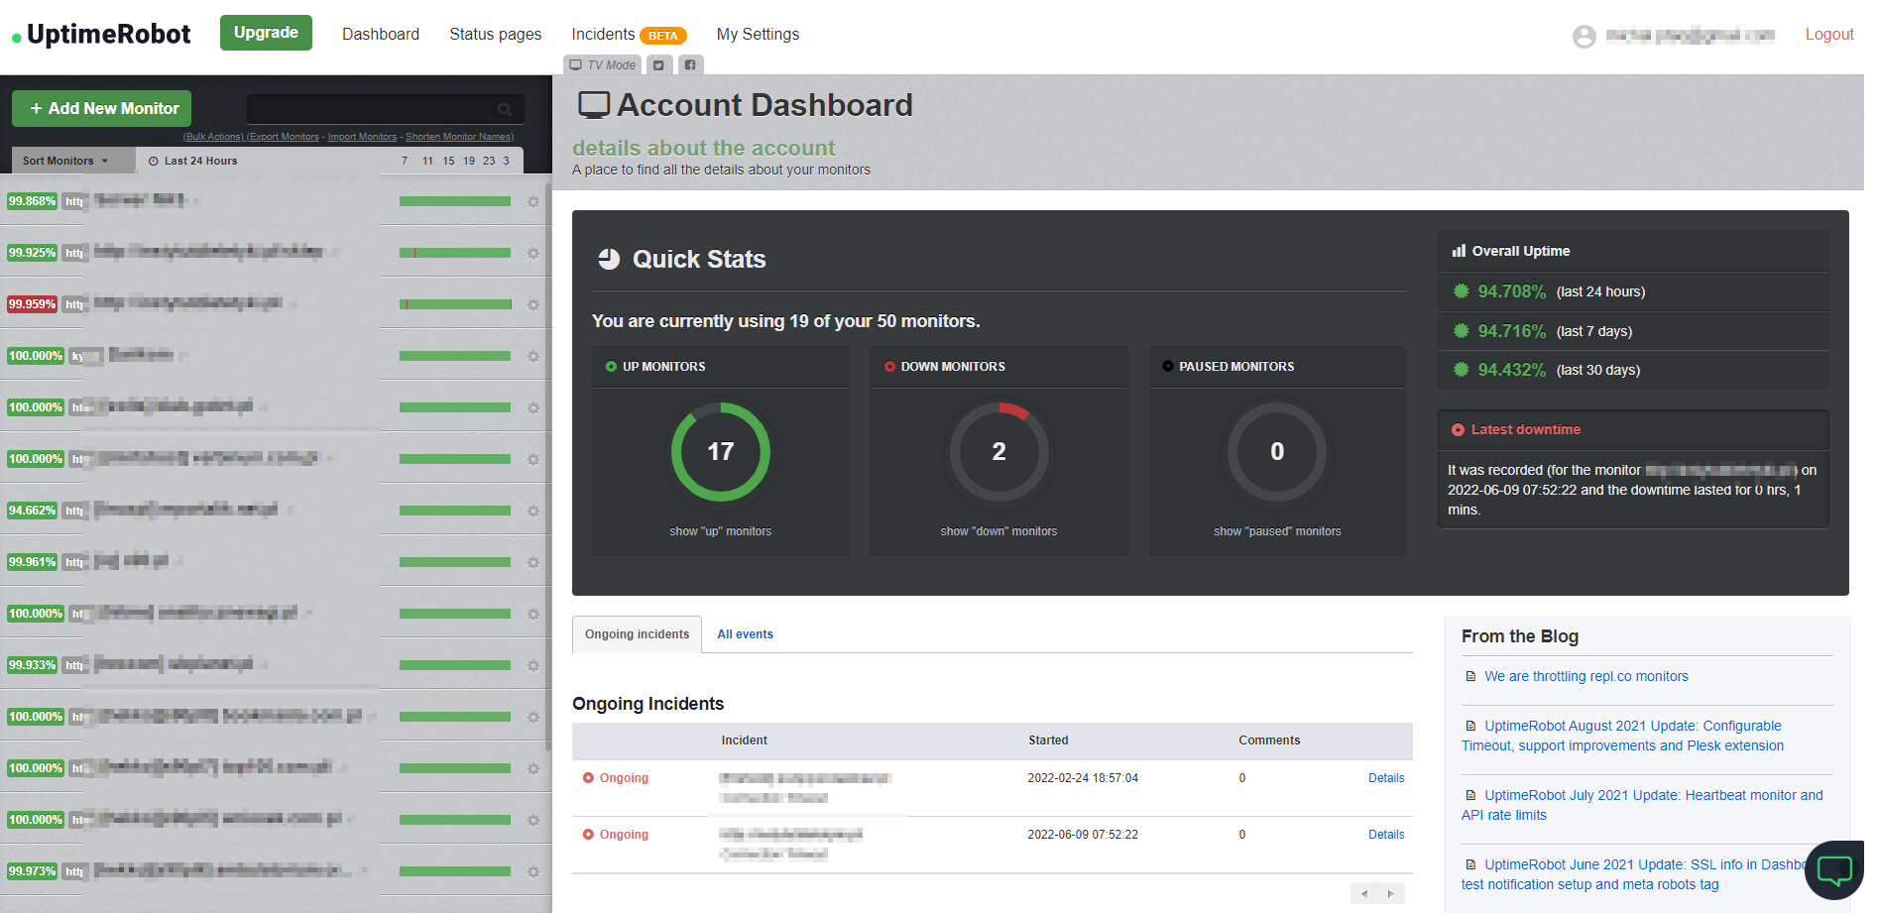
Task: Open UptimeRobot August 2021 Update blog post
Action: tap(1622, 736)
